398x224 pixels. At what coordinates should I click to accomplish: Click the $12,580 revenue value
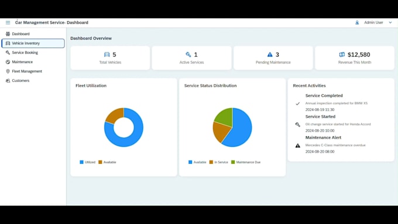coord(359,54)
